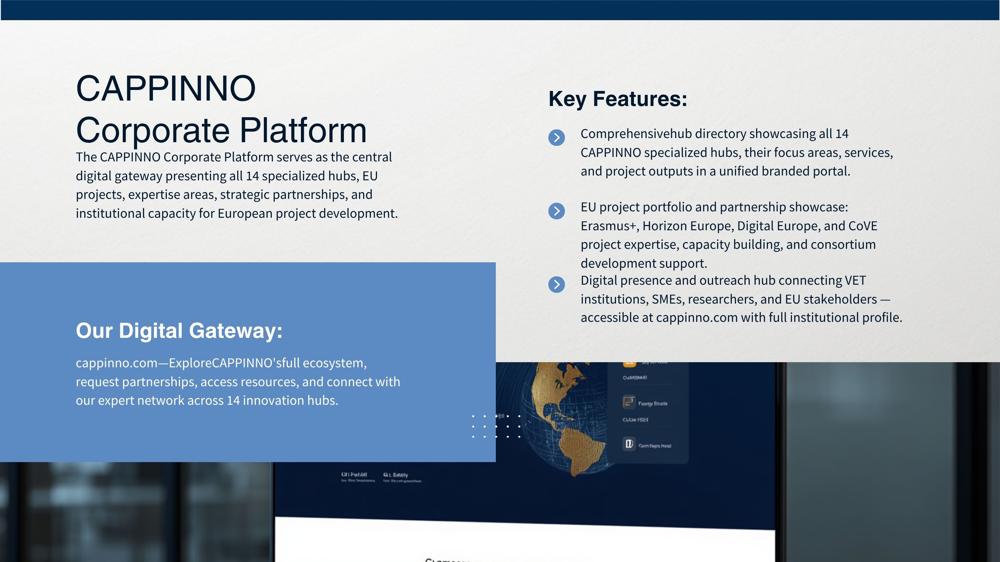Click the bullet text 'EU project portfolio and partnership showcase'
The image size is (1000, 562).
(x=729, y=235)
